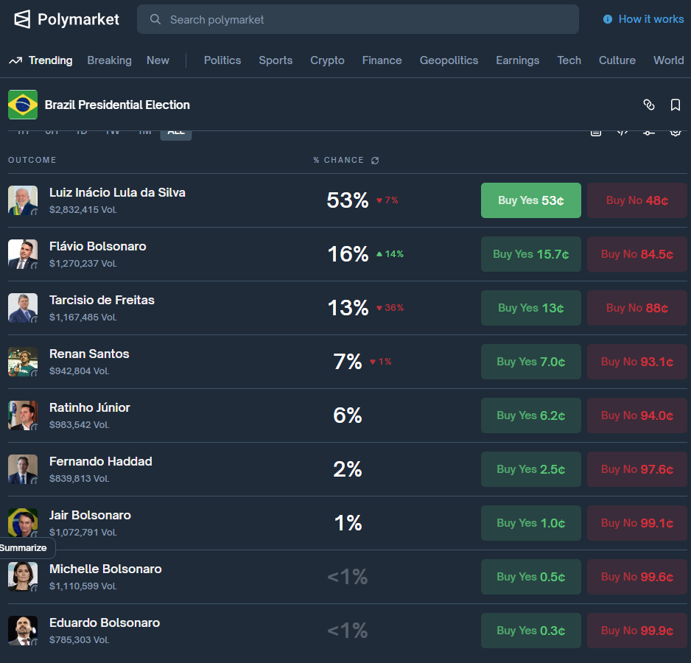Click Buy Yes 15.7¢ for Flávio Bolsonaro

pos(531,254)
